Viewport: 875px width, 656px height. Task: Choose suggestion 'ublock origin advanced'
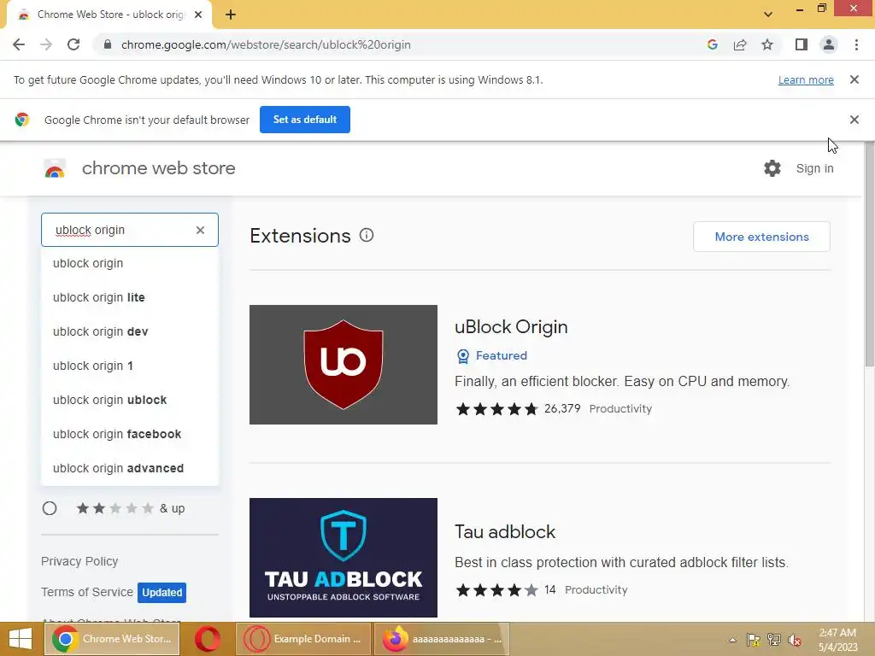click(x=130, y=468)
